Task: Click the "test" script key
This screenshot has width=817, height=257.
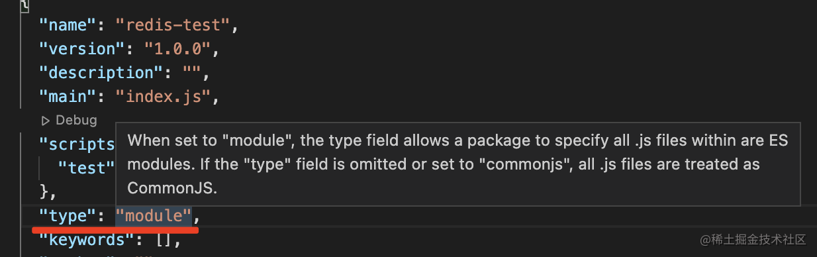Action: pos(86,168)
